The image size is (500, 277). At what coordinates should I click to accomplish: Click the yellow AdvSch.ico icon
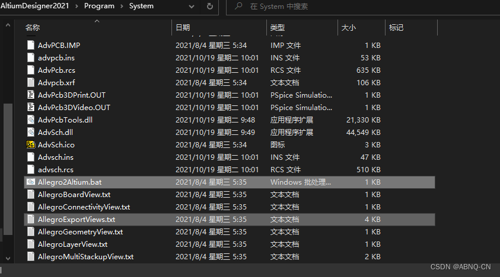(x=31, y=144)
